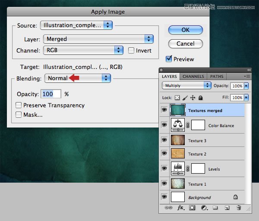
Task: Create a new layer group folder
Action: pos(215,208)
